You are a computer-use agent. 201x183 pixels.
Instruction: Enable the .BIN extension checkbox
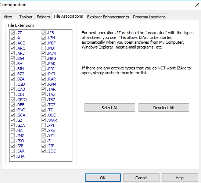[x=13, y=69]
